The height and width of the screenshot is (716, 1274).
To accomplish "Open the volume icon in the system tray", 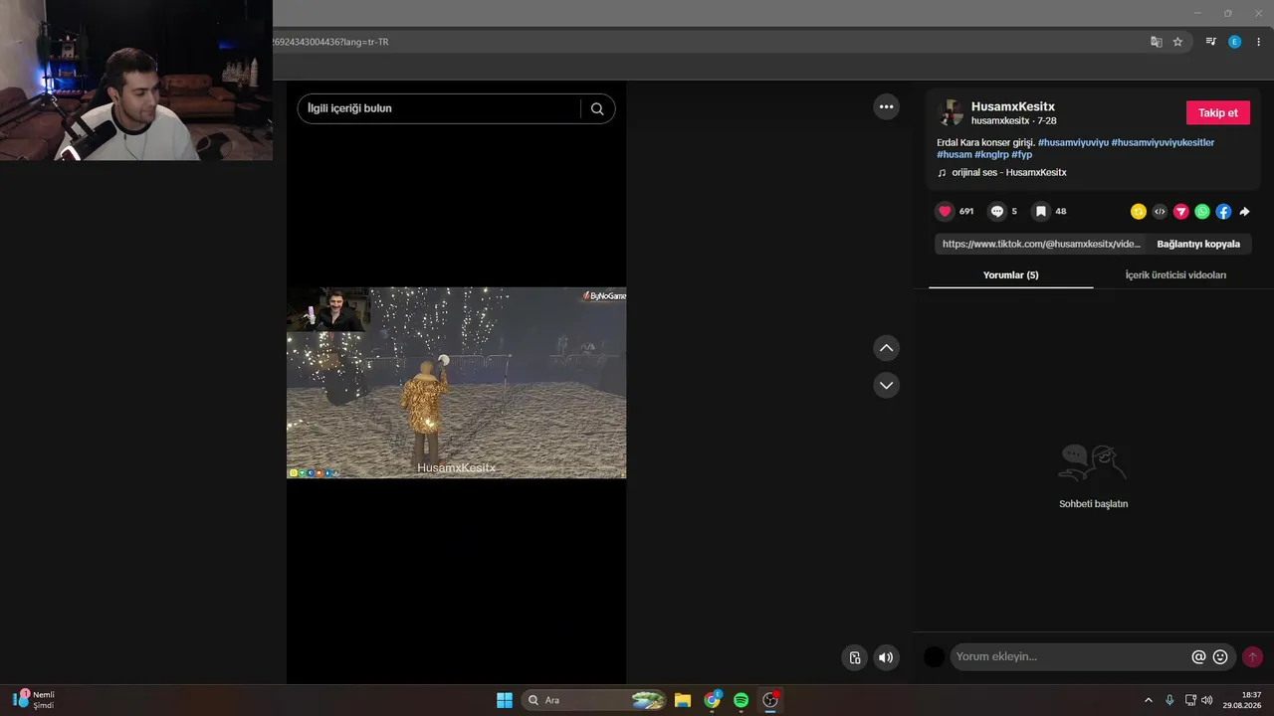I will (x=1207, y=700).
